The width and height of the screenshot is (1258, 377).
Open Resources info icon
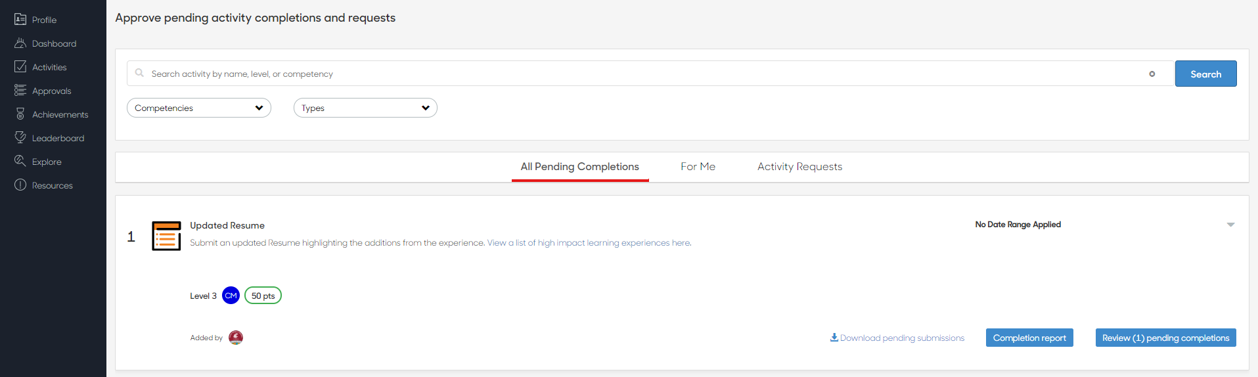tap(20, 185)
